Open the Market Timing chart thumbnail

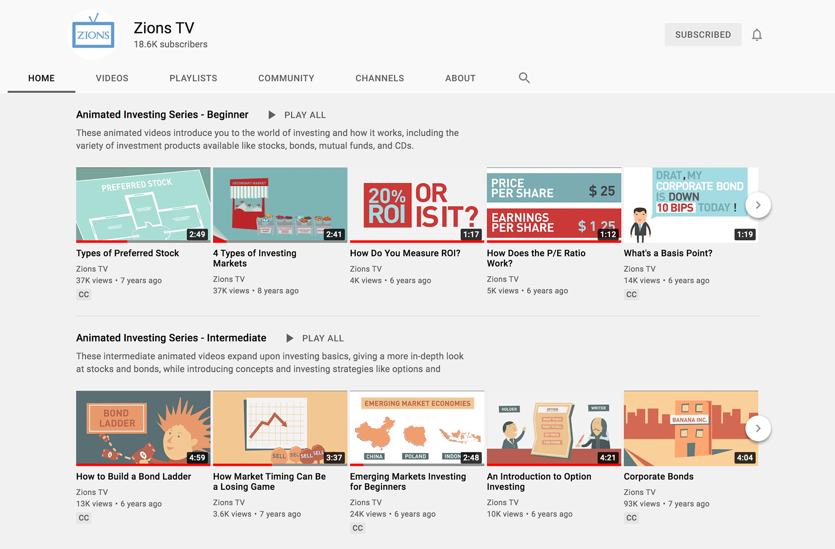pos(280,428)
